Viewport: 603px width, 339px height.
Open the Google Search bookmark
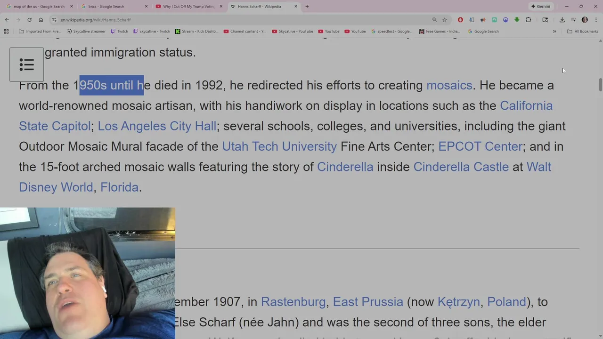(483, 32)
